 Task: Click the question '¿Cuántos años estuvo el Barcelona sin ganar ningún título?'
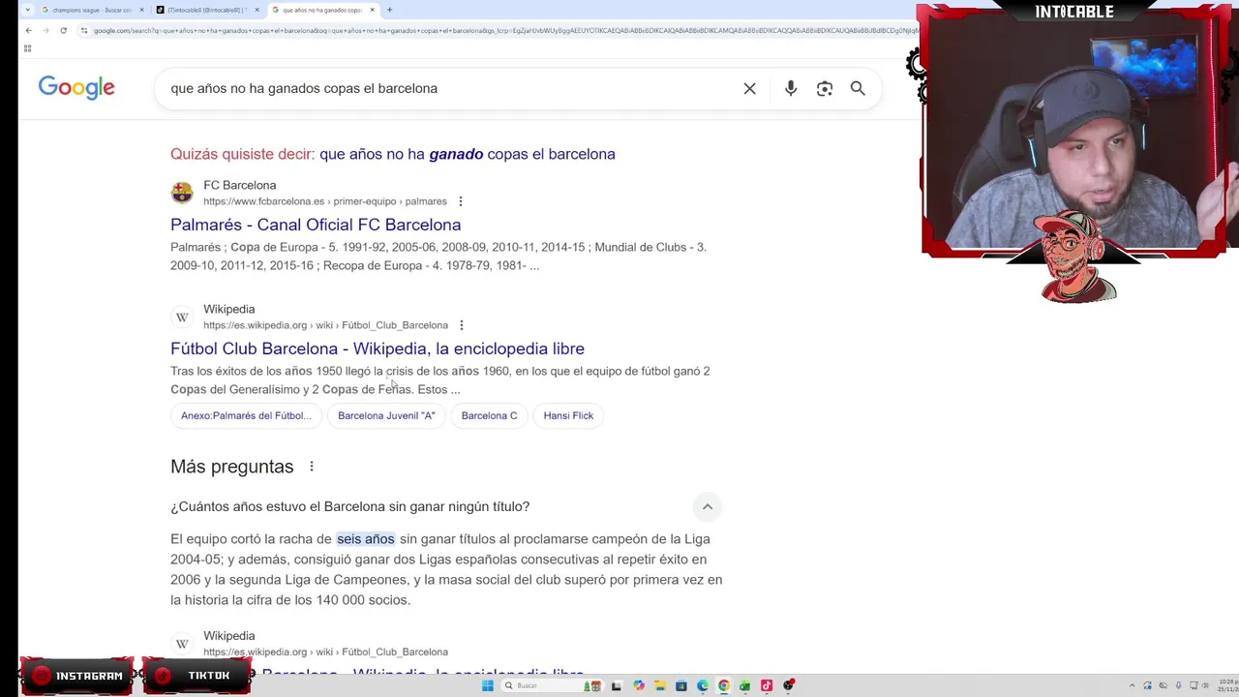[350, 506]
